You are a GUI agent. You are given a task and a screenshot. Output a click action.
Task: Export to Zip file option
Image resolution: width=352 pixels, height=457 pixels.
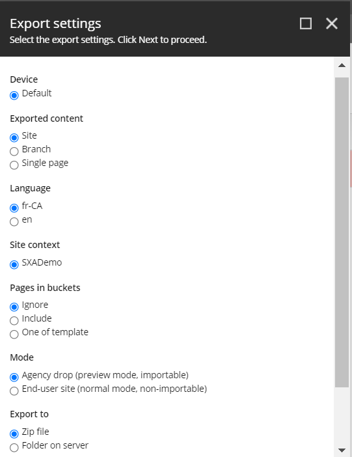point(14,434)
